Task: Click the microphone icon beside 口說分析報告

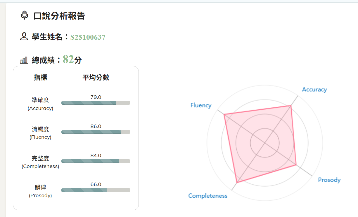Action: click(x=25, y=15)
